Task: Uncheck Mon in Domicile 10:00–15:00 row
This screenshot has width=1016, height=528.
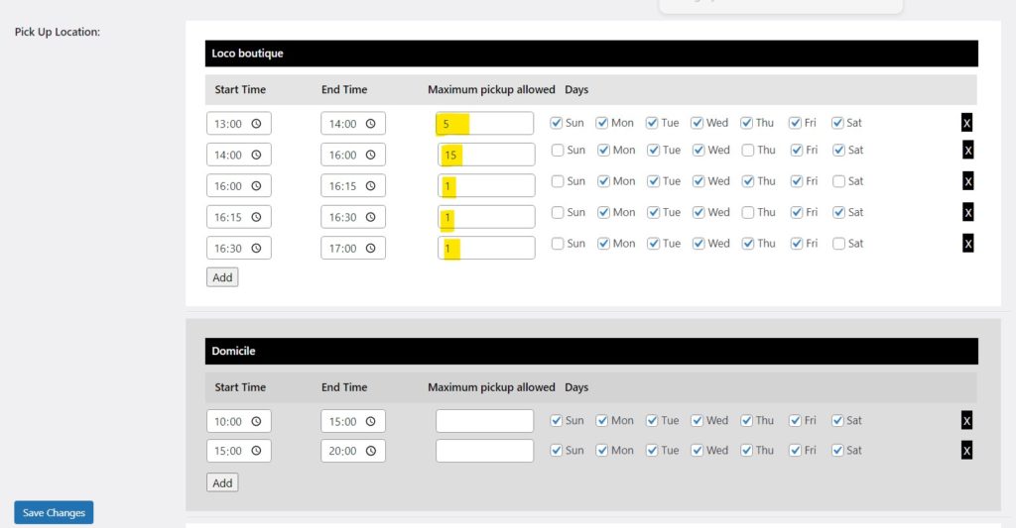Action: (x=602, y=421)
